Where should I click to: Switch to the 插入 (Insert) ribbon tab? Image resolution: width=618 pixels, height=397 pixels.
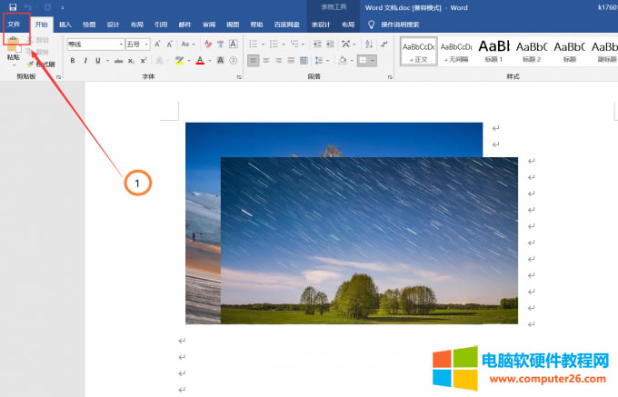[x=65, y=25]
